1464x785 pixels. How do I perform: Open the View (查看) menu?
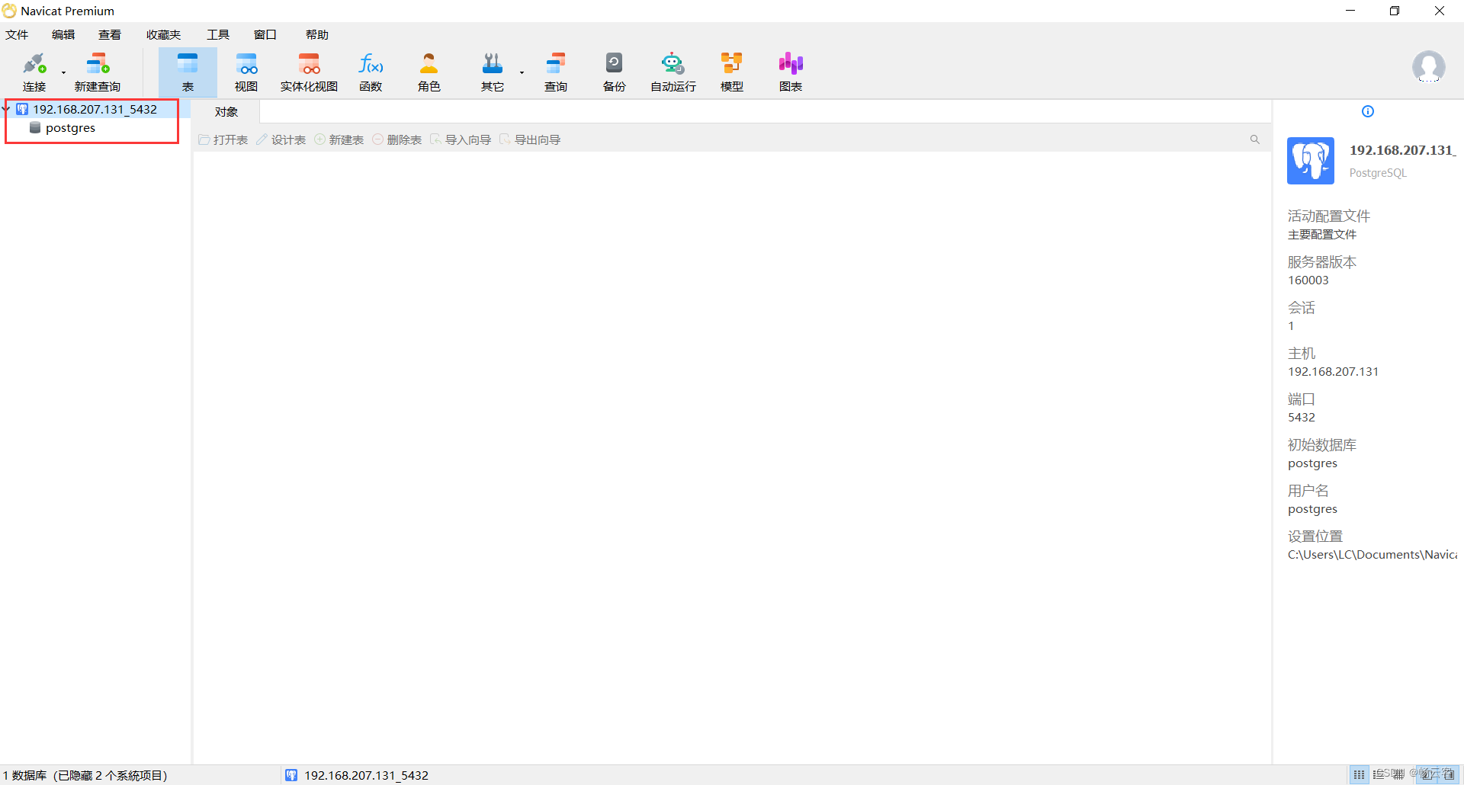coord(110,35)
